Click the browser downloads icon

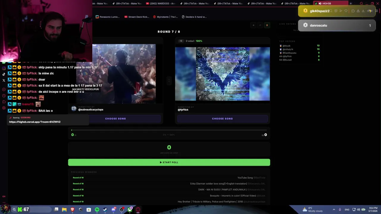pos(363,11)
